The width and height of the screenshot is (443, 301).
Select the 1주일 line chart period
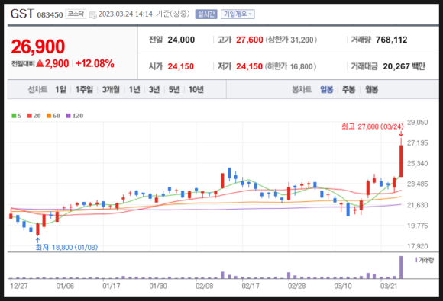click(x=84, y=90)
